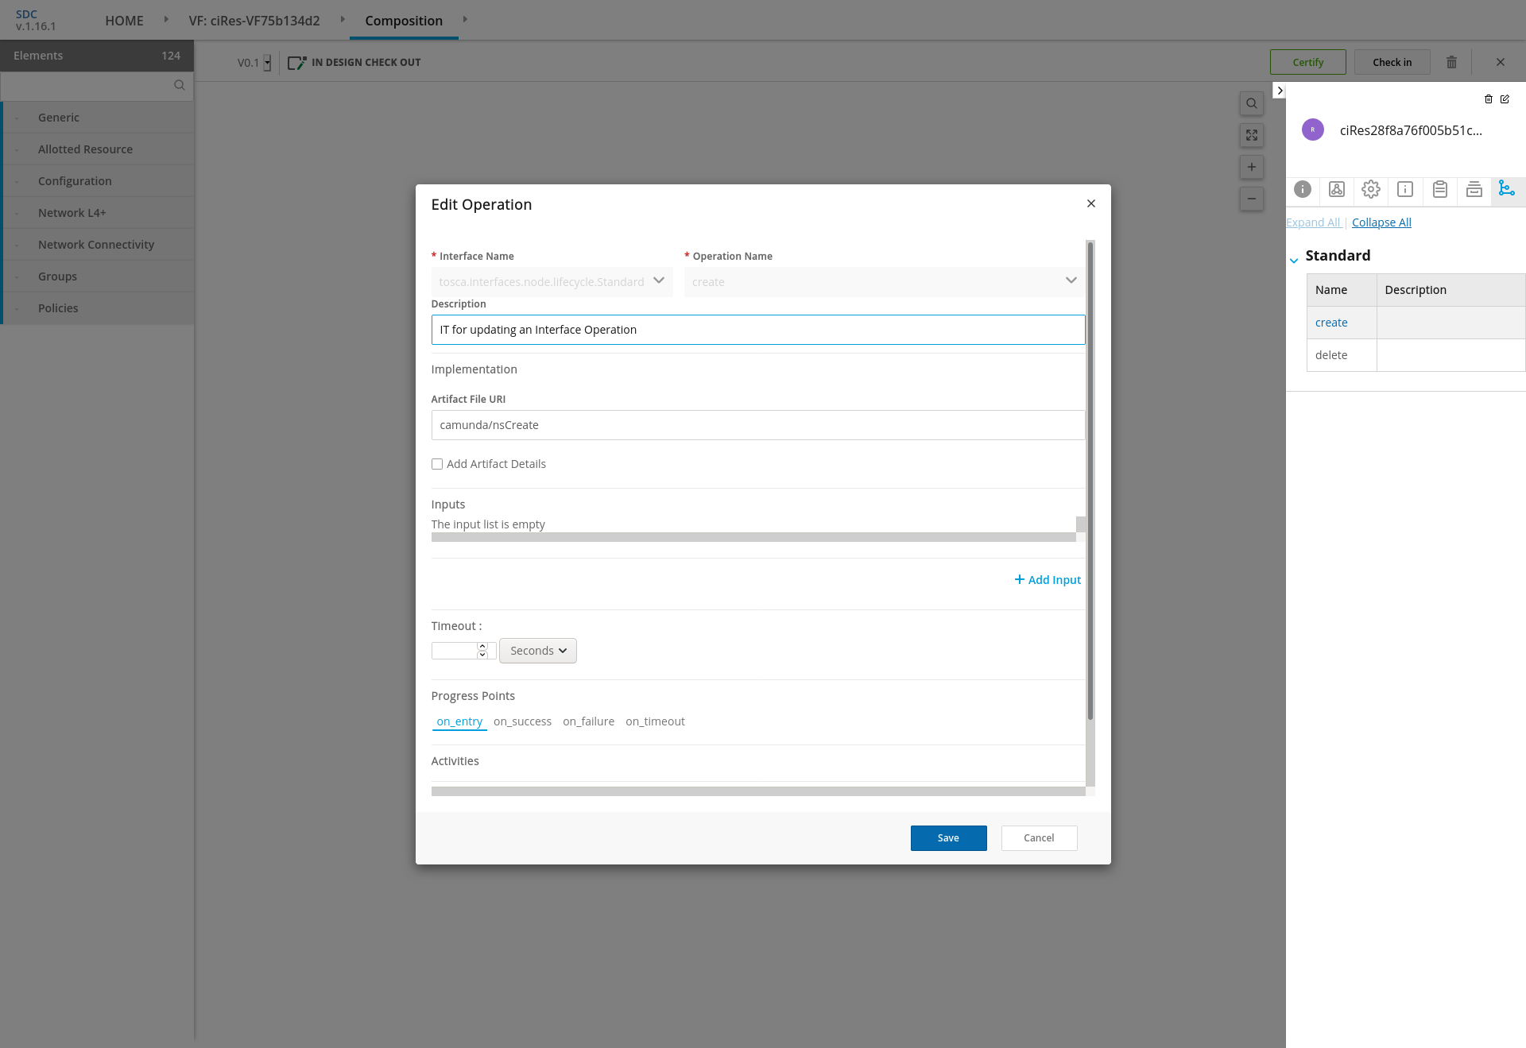
Task: Collapse the Standard interface section
Action: pos(1294,260)
